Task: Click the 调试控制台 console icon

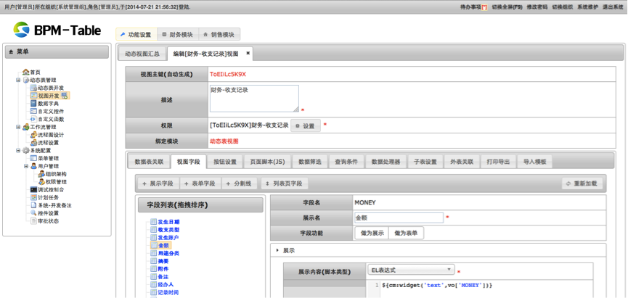Action: [x=33, y=189]
